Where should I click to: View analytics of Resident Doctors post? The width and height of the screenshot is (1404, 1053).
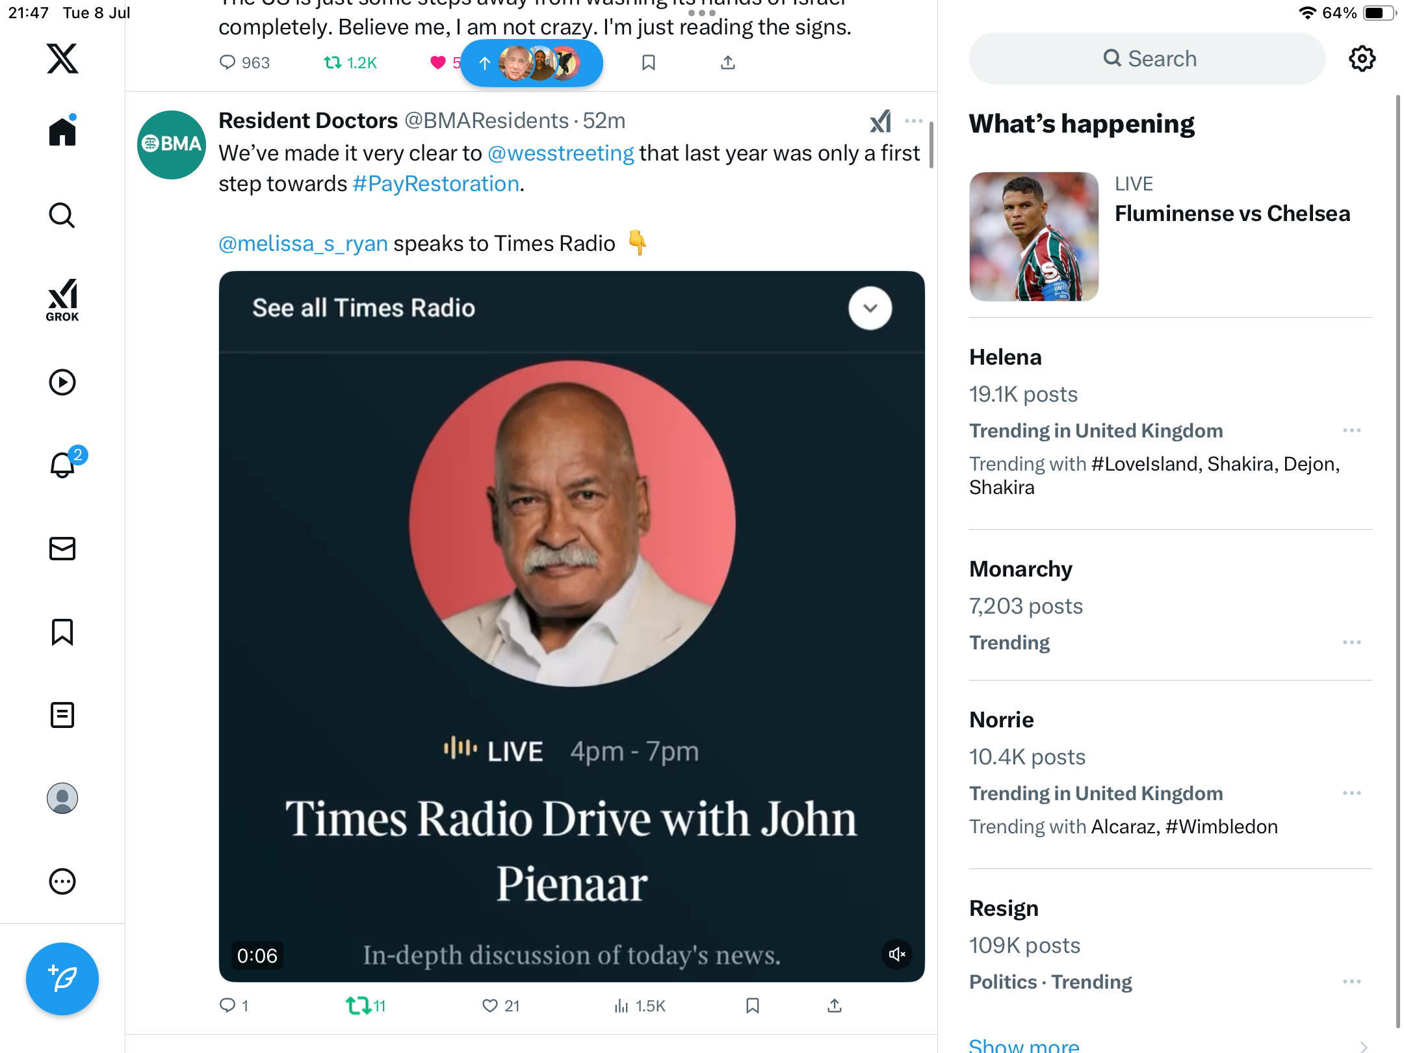(x=640, y=1006)
